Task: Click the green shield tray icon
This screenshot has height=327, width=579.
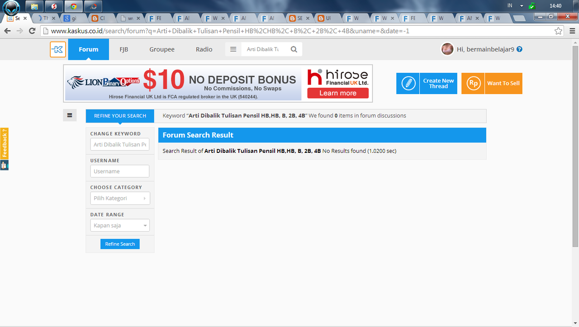Action: click(x=532, y=6)
